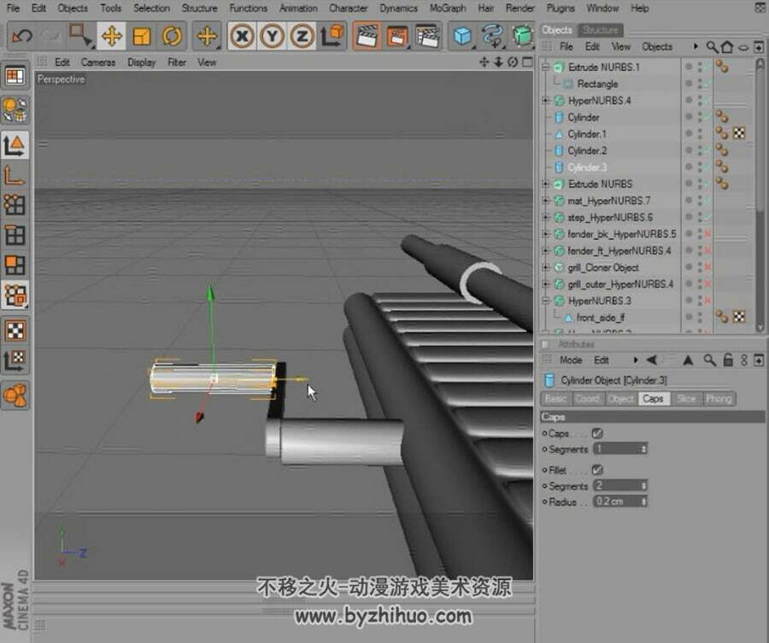Edit the Radius 0.2 cm field
769x643 pixels.
(x=617, y=501)
